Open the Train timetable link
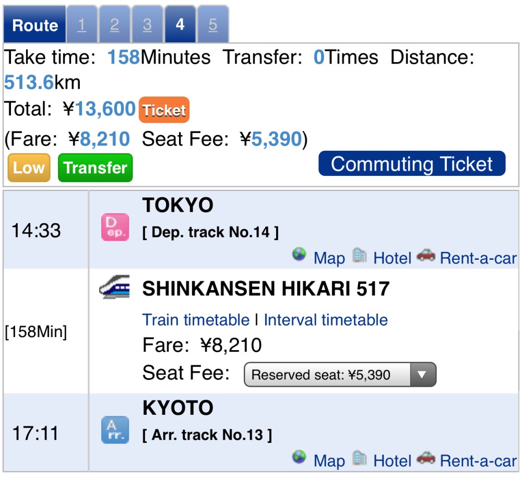The width and height of the screenshot is (522, 479). pos(196,319)
